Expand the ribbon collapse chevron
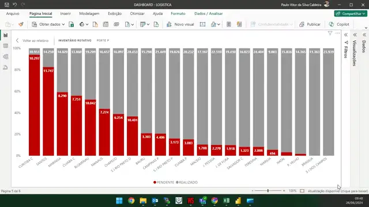Image resolution: width=369 pixels, height=207 pixels. [366, 28]
